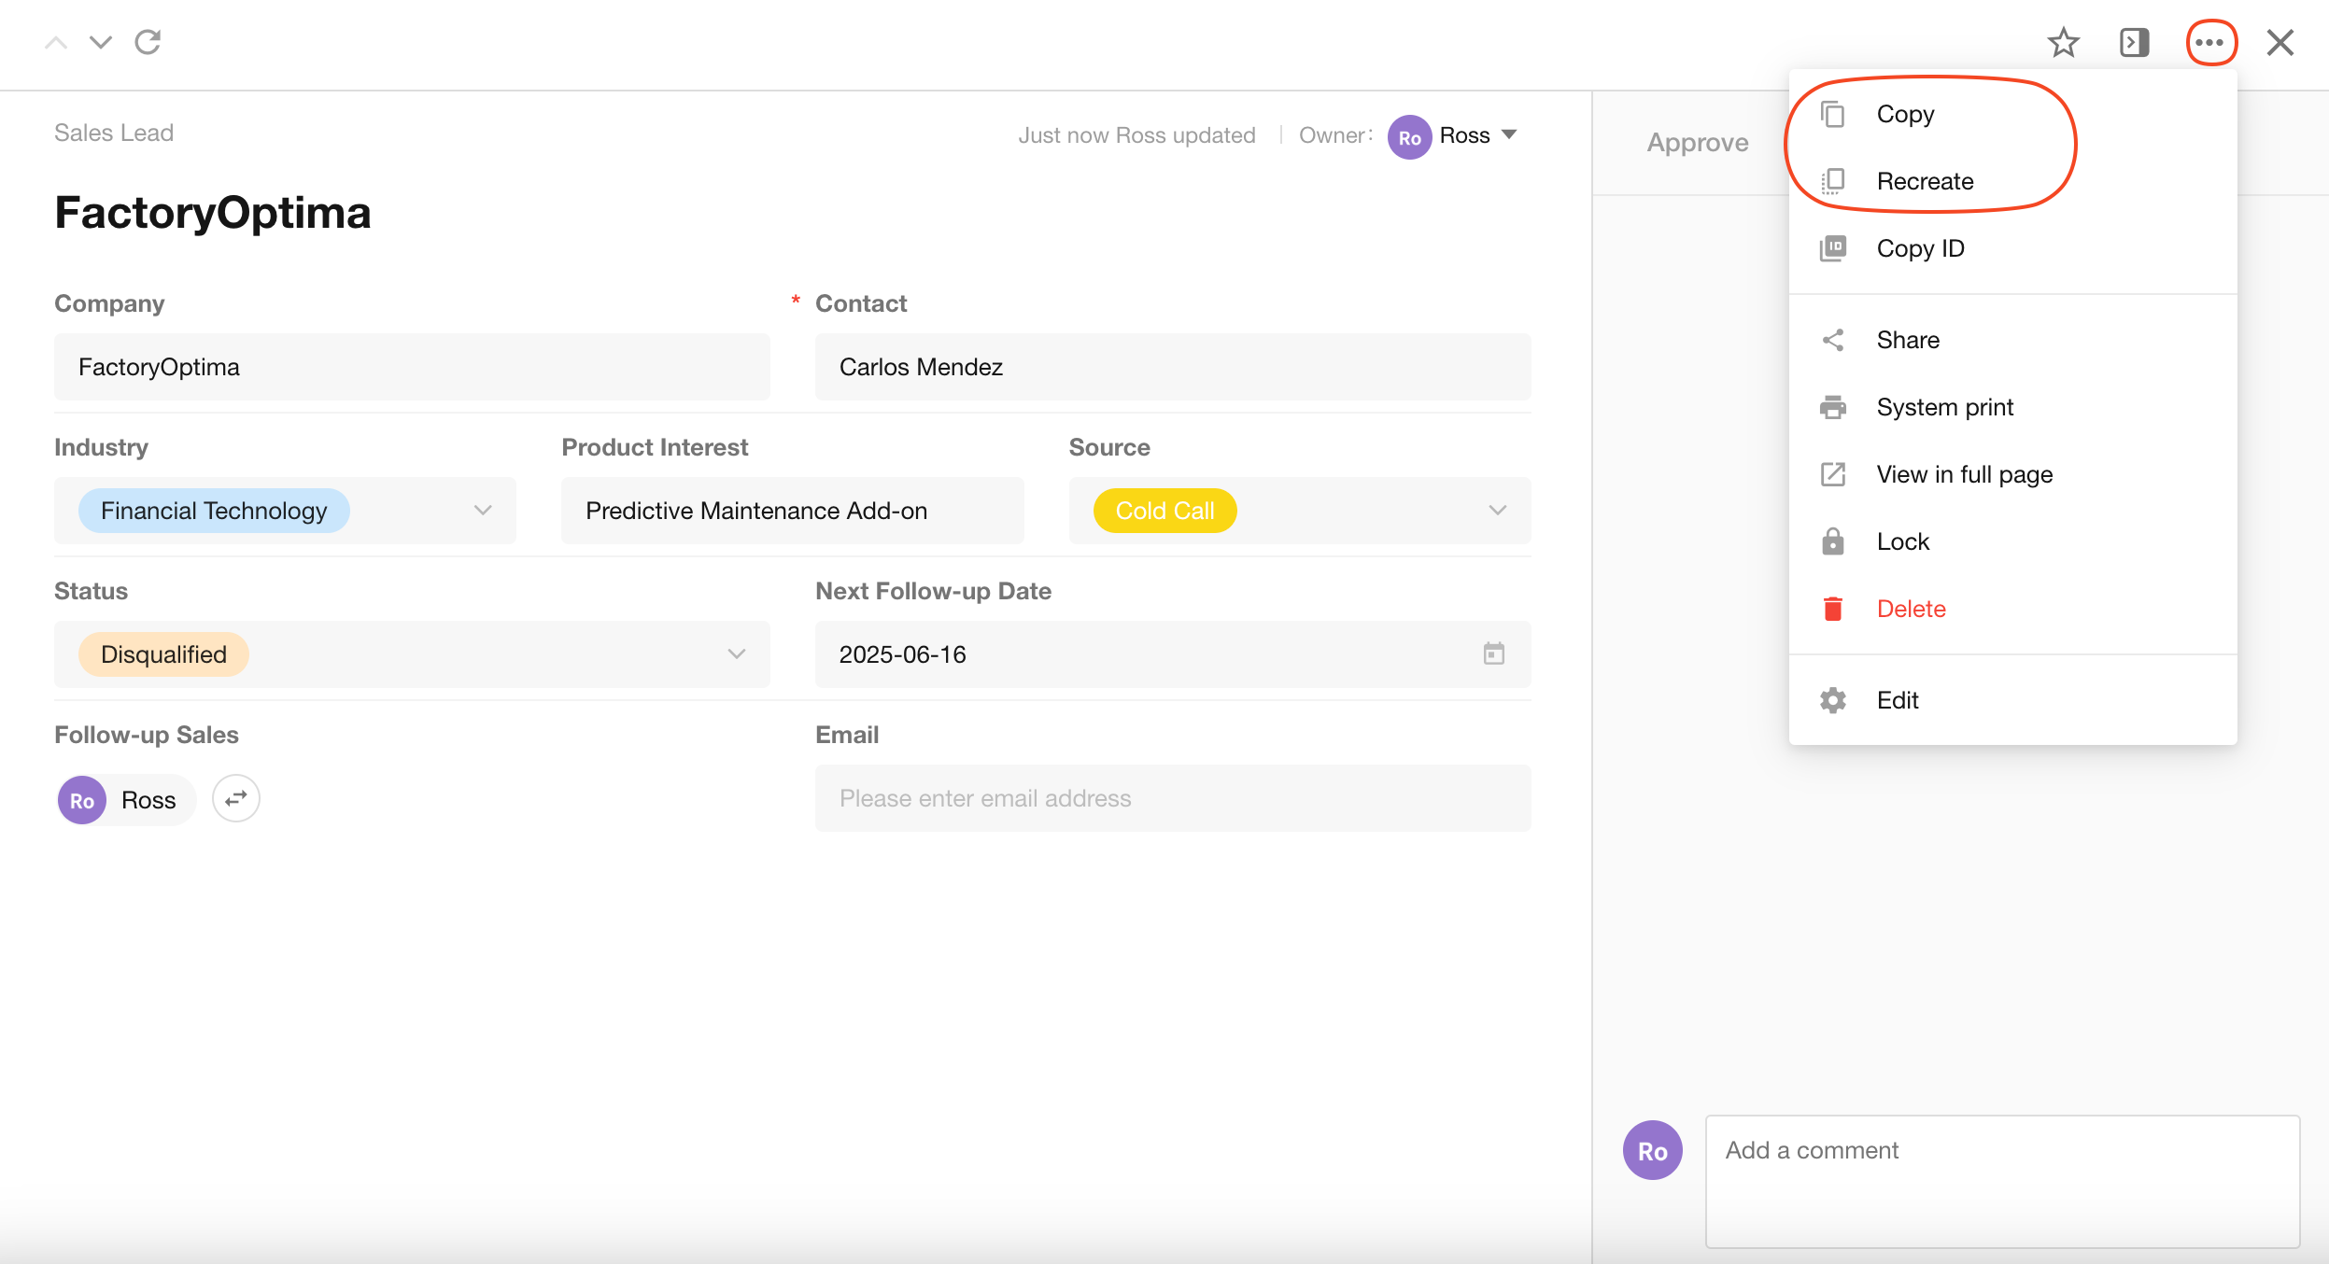Refresh the record with reload icon
The image size is (2329, 1264).
pos(148,42)
